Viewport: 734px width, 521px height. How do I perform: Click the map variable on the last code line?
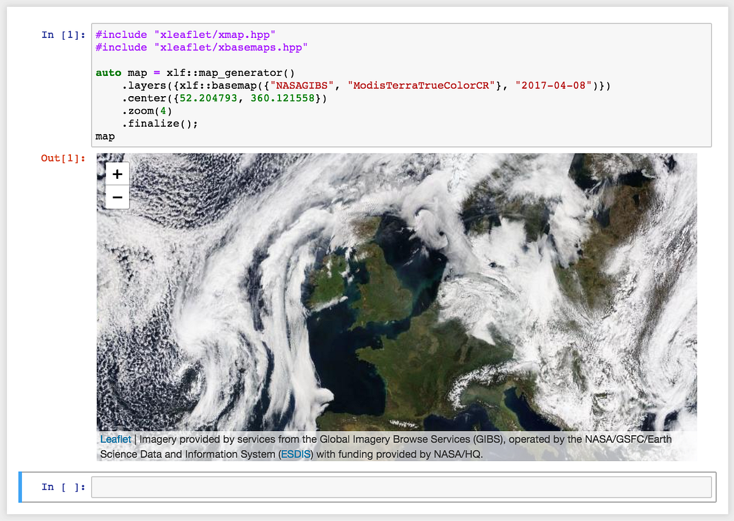[104, 136]
